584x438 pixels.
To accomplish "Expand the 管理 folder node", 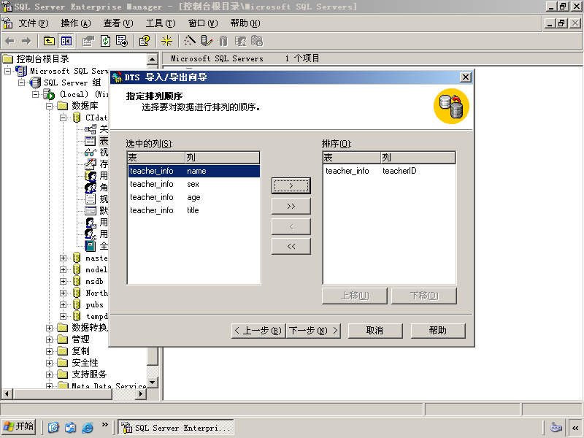I will pos(49,339).
